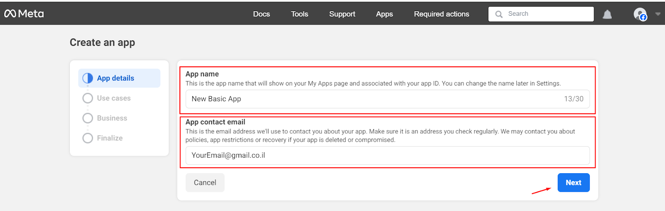Viewport: 665px width, 211px height.
Task: Click the search magnifier icon
Action: [x=499, y=14]
